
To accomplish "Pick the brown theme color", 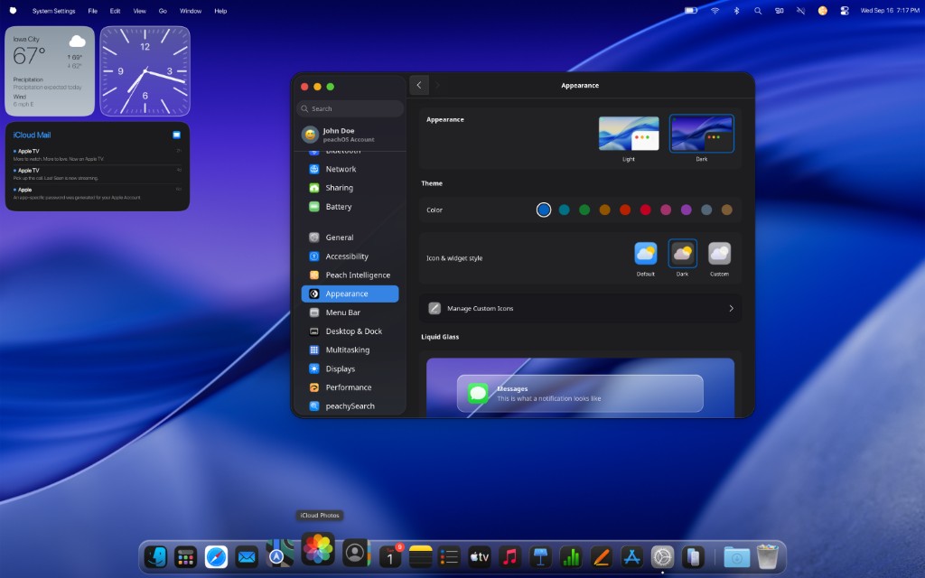I will [x=727, y=210].
